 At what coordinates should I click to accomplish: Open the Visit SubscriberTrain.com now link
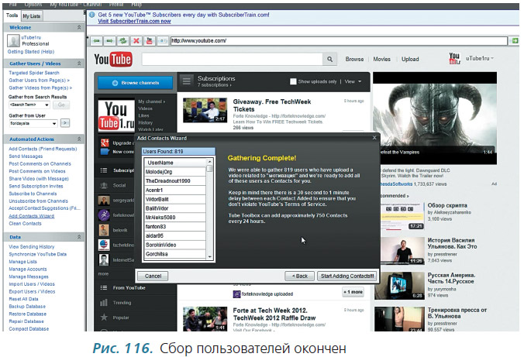pos(134,21)
